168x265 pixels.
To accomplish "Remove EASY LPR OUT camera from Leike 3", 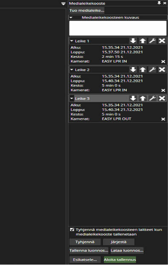I will [163, 119].
